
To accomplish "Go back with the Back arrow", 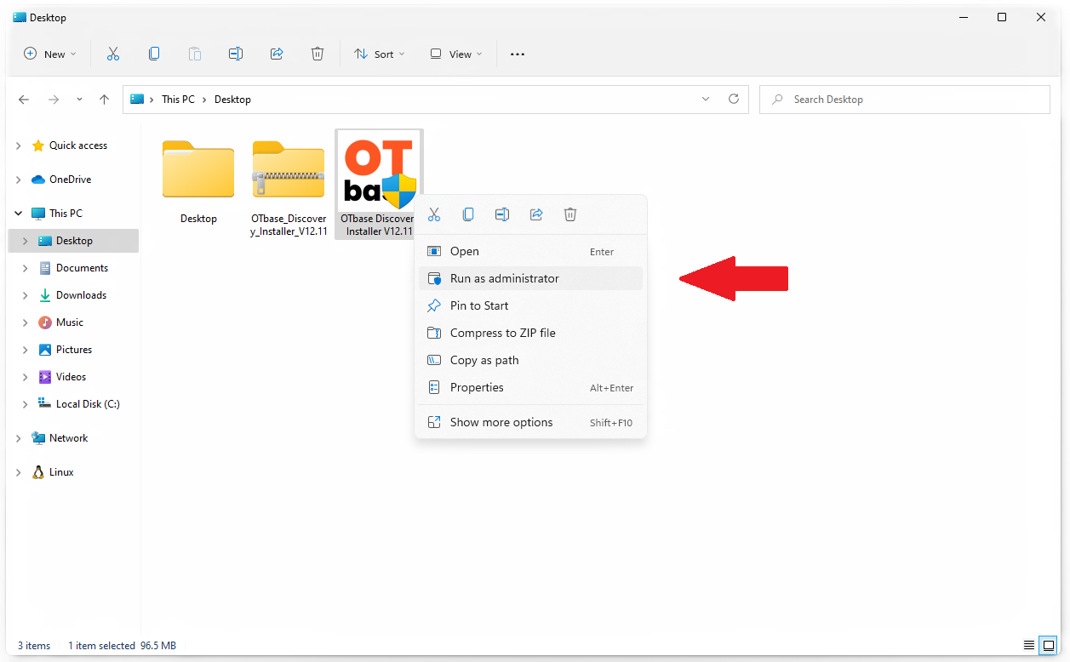I will click(x=24, y=100).
